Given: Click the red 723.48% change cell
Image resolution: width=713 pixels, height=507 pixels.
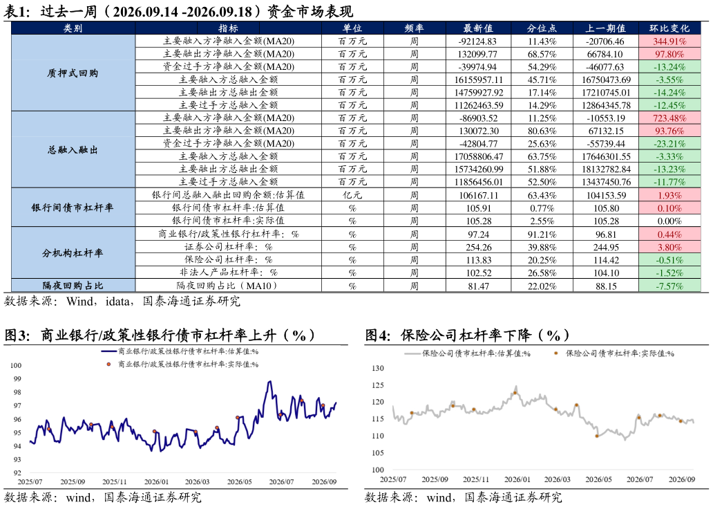Looking at the screenshot, I should click(669, 118).
